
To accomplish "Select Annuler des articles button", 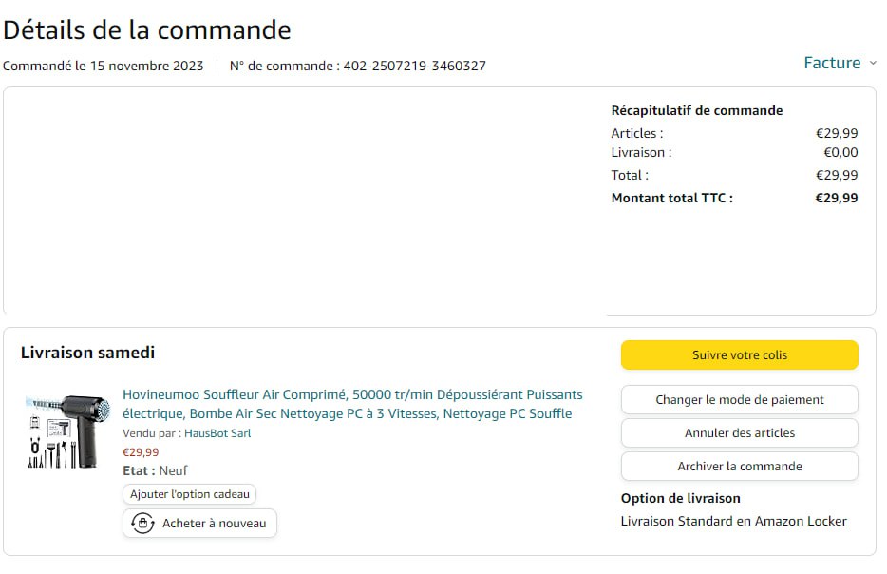I will (x=739, y=433).
